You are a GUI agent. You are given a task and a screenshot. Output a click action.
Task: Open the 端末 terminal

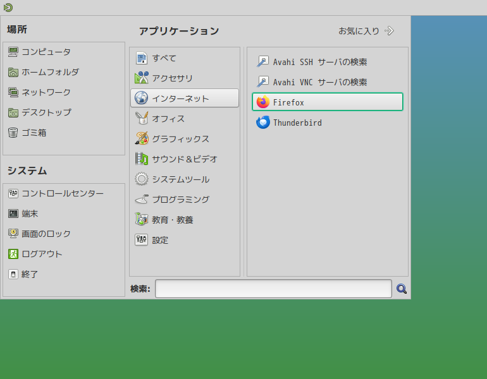(x=64, y=214)
